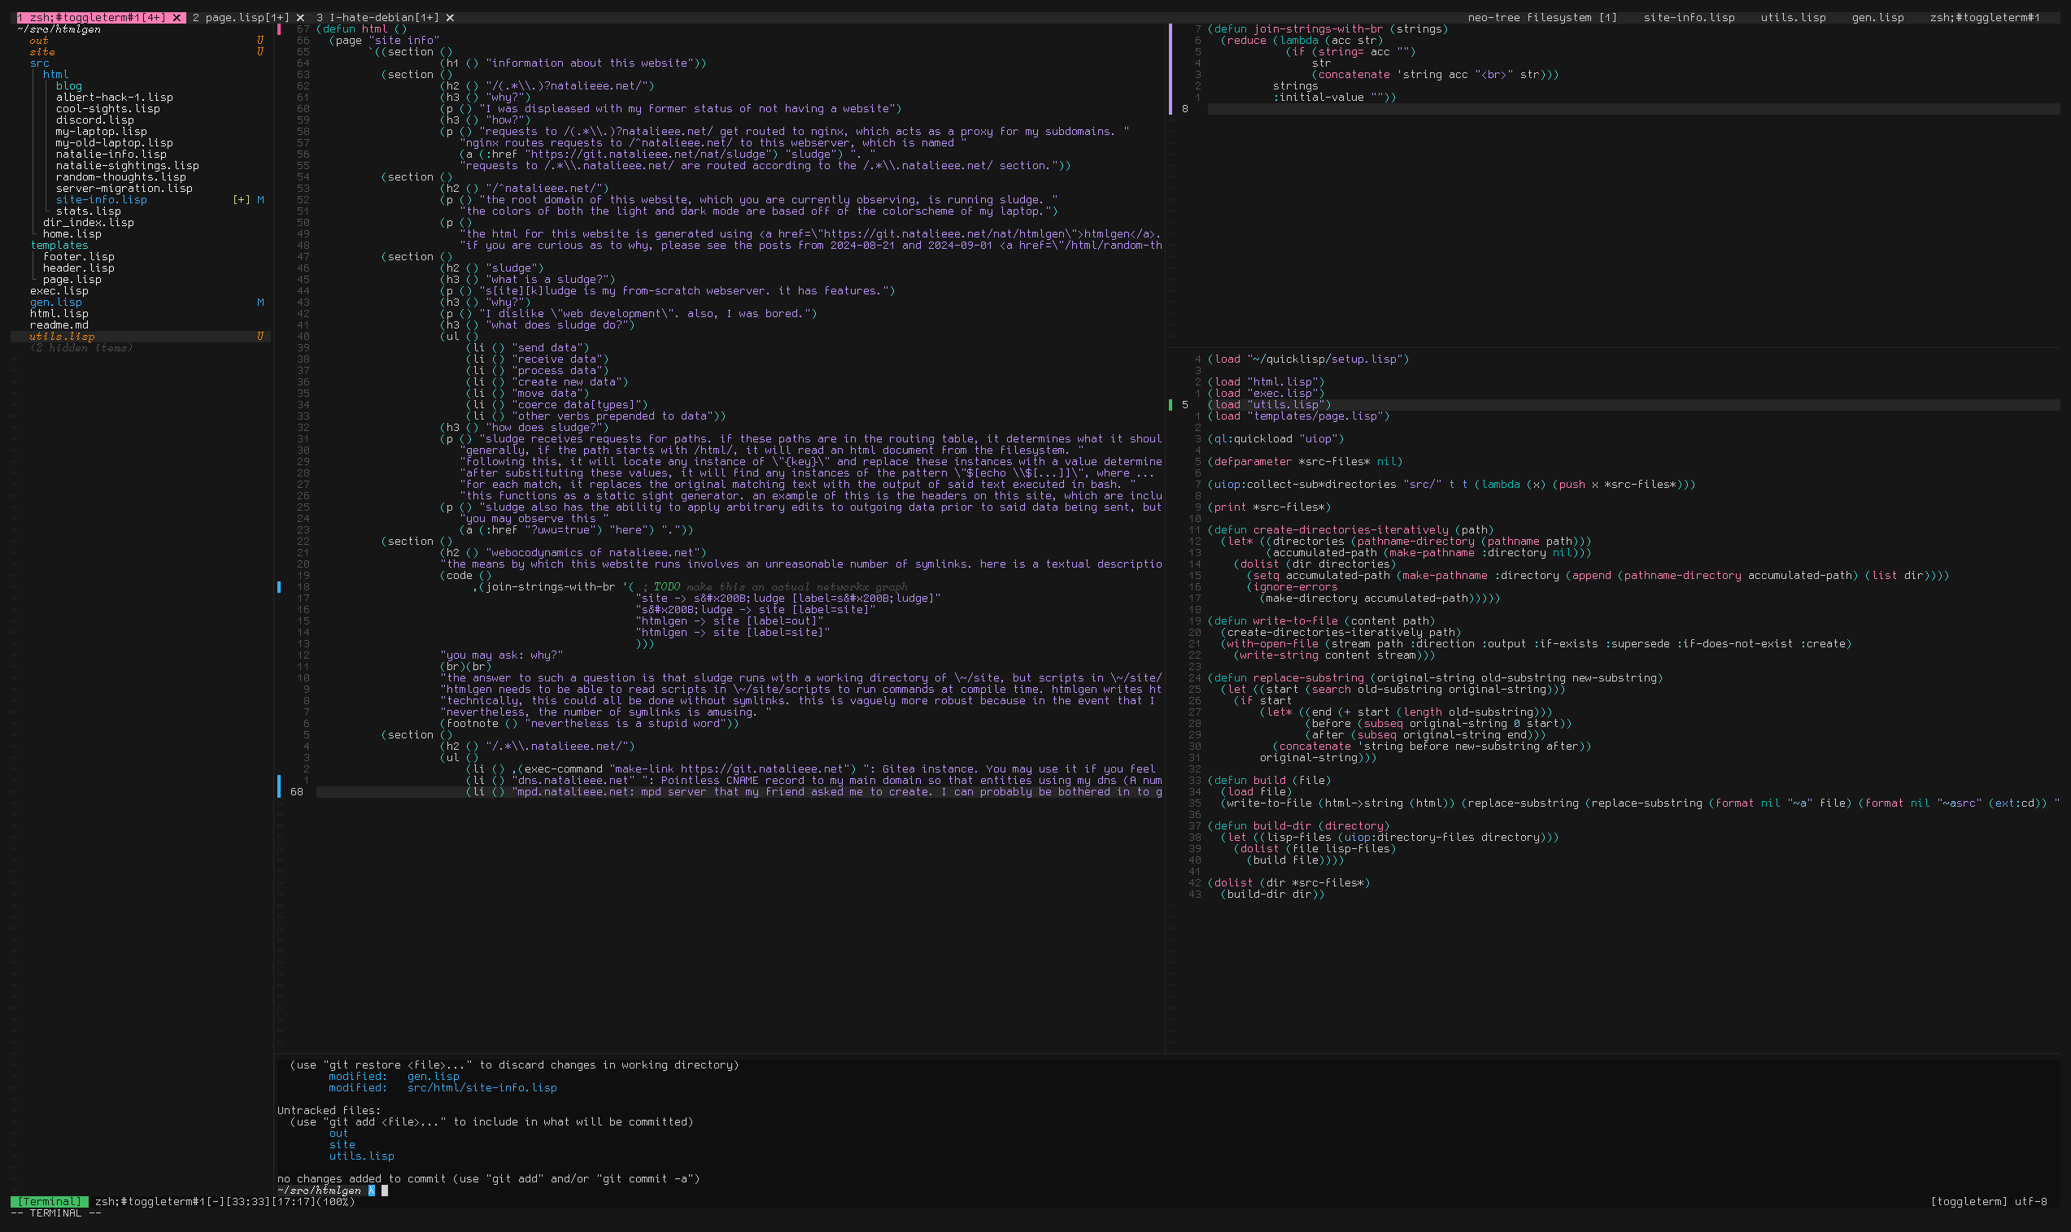
Task: Select site-info.lisp in top-right window list
Action: click(x=1689, y=17)
